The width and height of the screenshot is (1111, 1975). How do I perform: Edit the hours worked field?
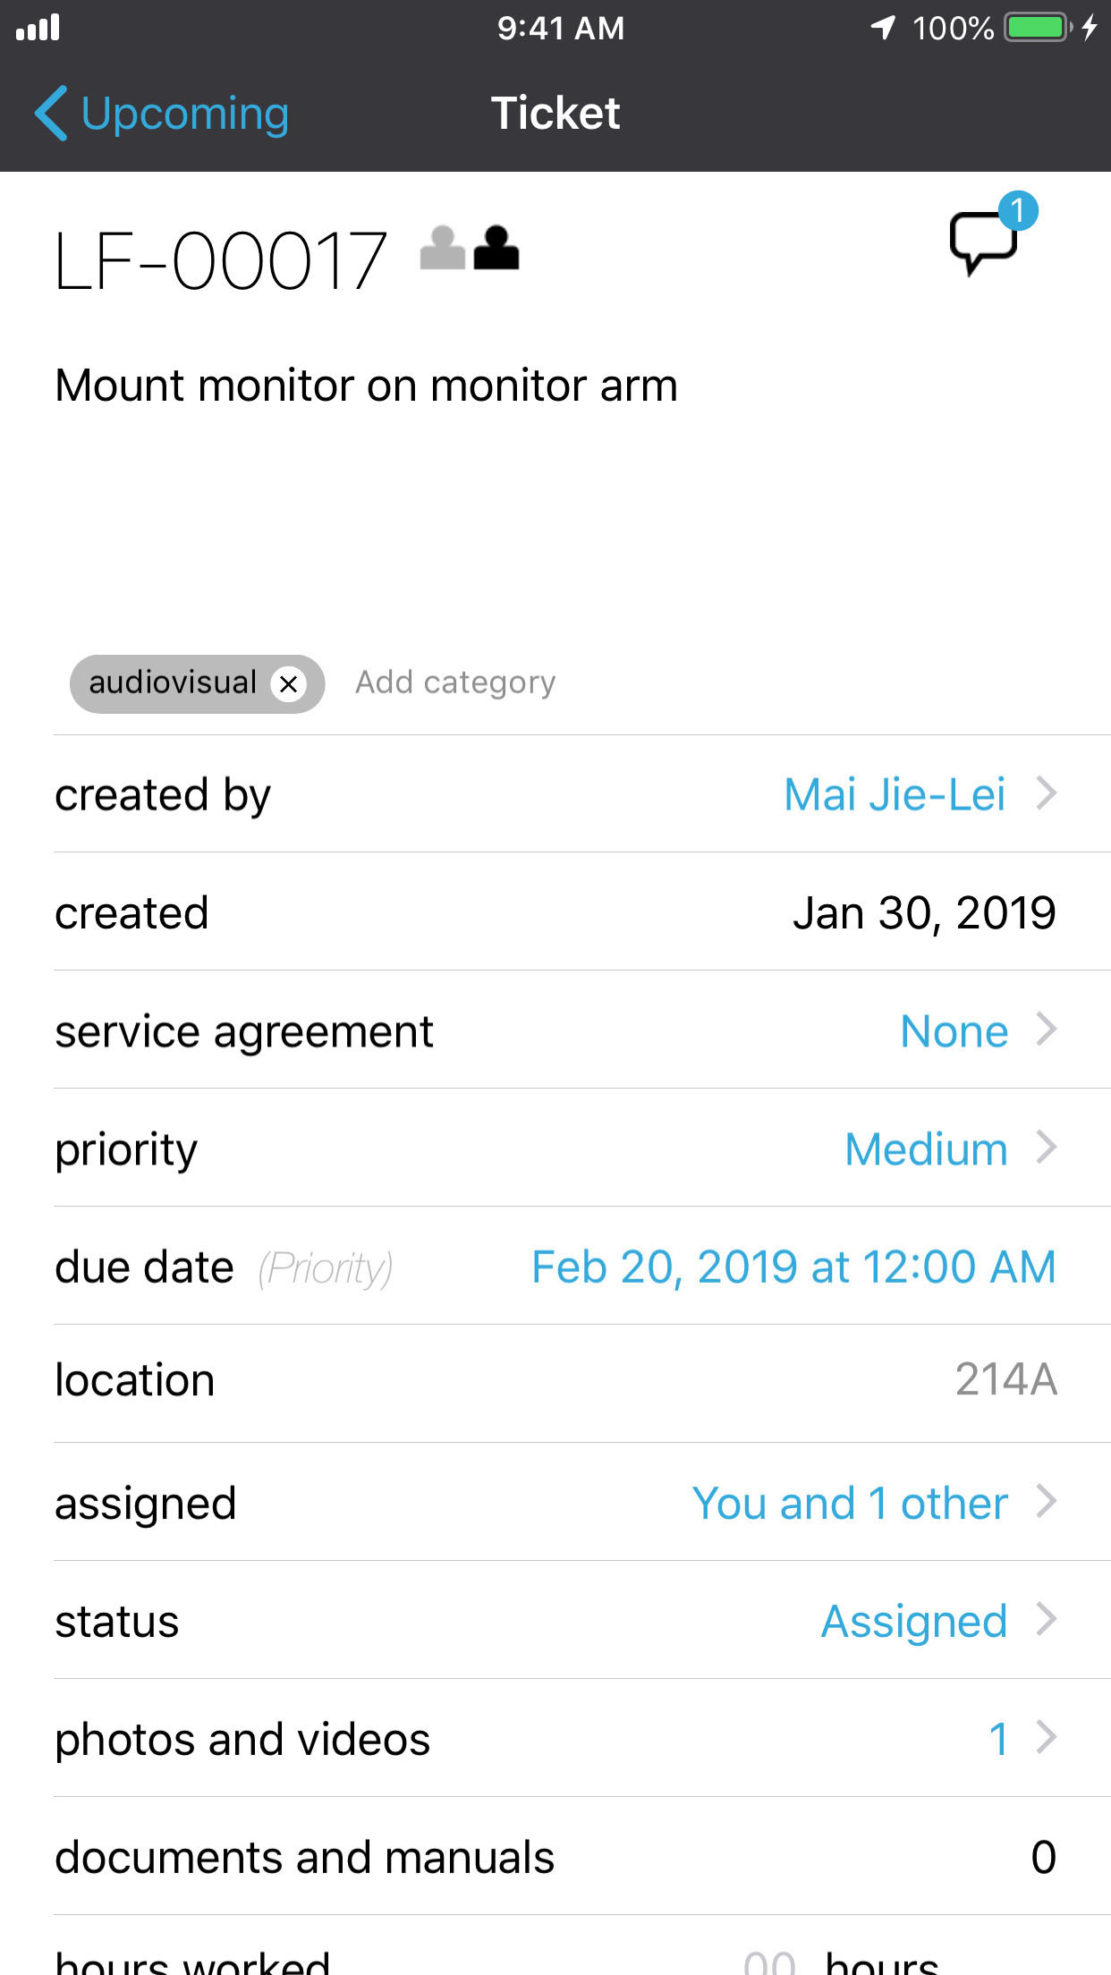[x=771, y=1962]
